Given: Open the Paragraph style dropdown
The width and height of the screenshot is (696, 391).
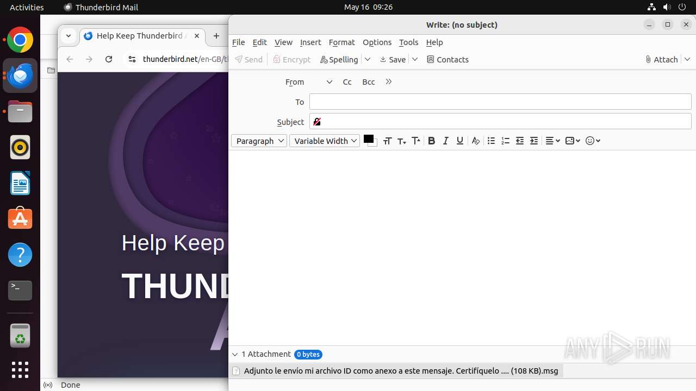Looking at the screenshot, I should [x=259, y=141].
